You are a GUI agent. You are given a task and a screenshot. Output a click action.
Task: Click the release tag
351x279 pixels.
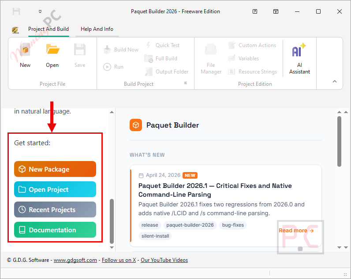(150, 225)
